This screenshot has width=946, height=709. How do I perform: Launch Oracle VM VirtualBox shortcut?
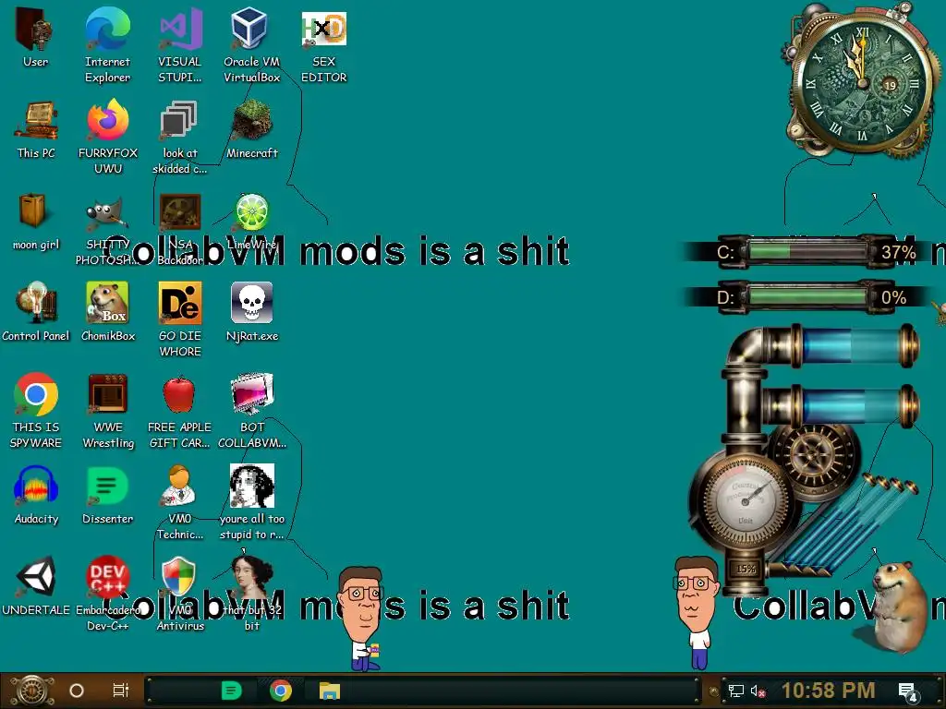251,45
